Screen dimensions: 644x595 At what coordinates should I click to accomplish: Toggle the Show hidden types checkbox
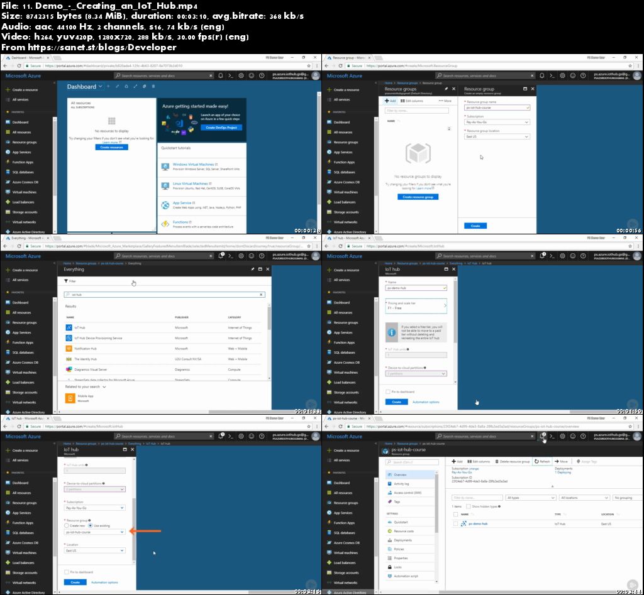[x=468, y=506]
